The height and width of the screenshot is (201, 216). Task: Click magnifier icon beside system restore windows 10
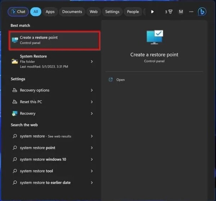(x=15, y=159)
